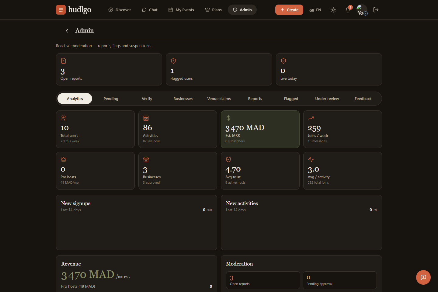Click the New signups heading

point(76,203)
